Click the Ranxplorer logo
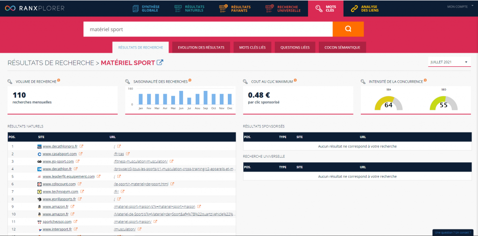478x236 pixels. 35,8
